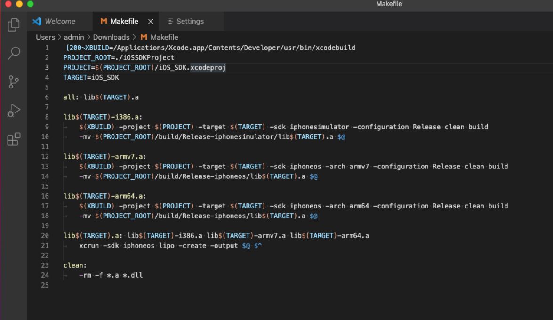Click the $@ variable on line 18

313,216
